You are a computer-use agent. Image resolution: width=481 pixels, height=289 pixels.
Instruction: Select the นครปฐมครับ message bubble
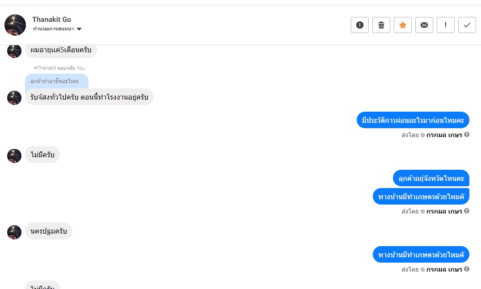[x=49, y=231]
